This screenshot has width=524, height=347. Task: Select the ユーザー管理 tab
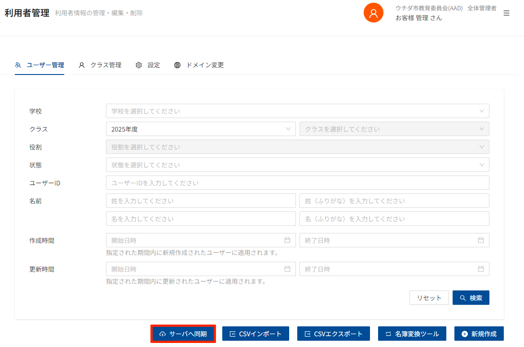(x=40, y=65)
